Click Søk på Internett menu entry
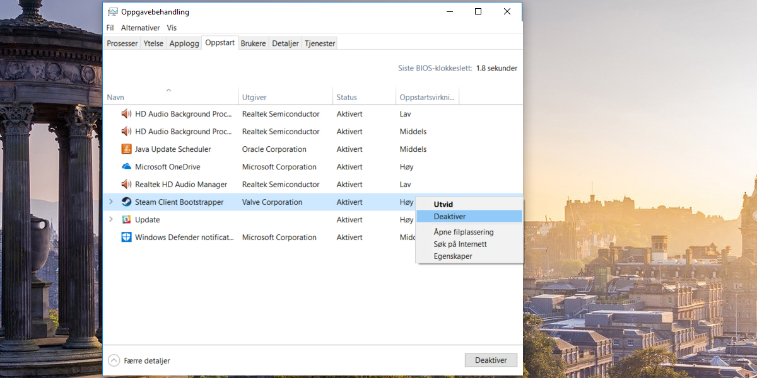Viewport: 757px width, 378px height. tap(460, 244)
